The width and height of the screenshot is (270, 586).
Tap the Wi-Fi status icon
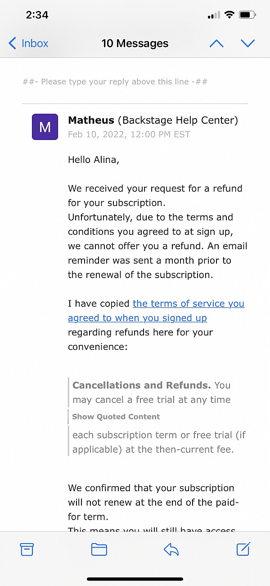pyautogui.click(x=229, y=15)
